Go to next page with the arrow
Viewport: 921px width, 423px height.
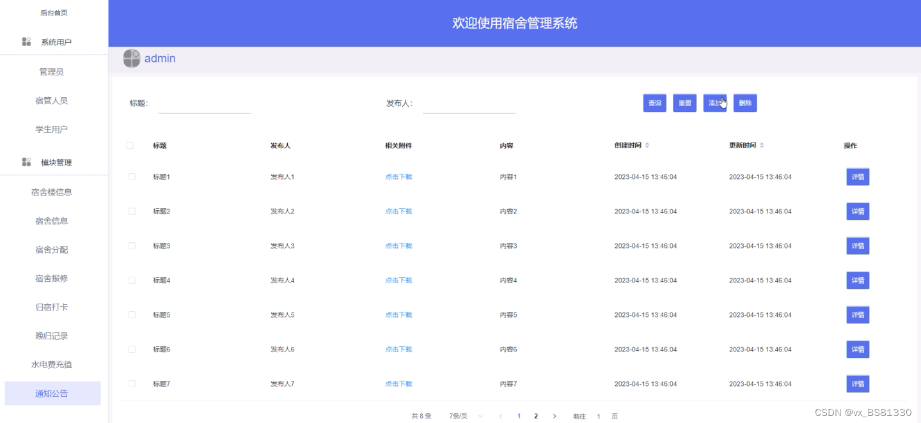[x=555, y=416]
